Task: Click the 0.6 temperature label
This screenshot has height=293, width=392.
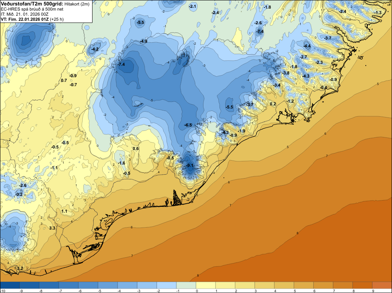Action: pyautogui.click(x=136, y=148)
